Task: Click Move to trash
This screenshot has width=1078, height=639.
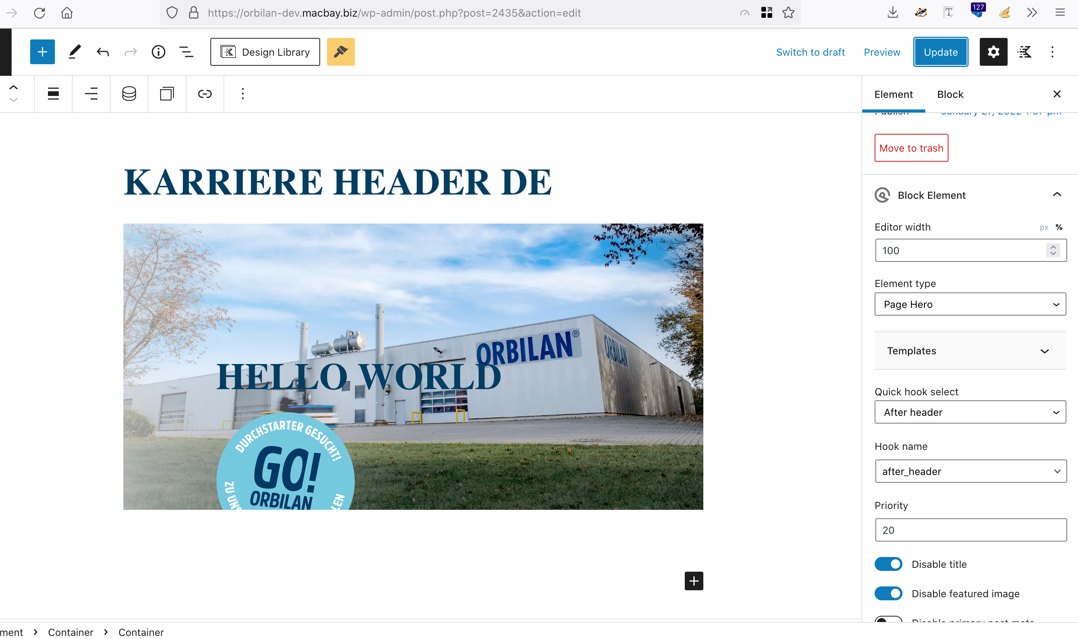Action: tap(911, 148)
